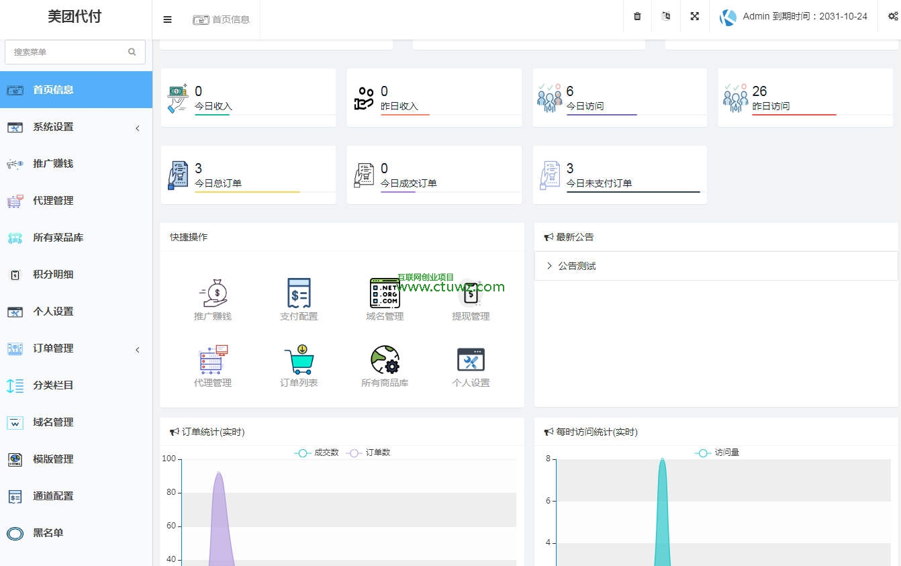Viewport: 901px width, 566px height.
Task: Toggle 订单数 legend in order chart
Action: [369, 453]
